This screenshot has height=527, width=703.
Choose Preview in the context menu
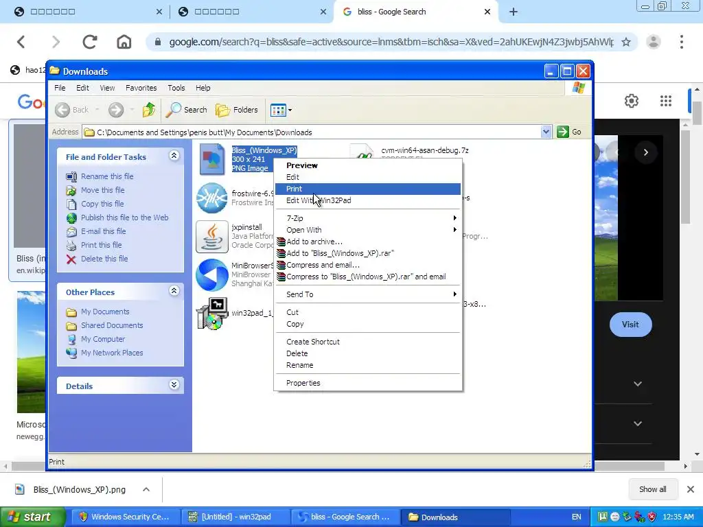click(368, 165)
